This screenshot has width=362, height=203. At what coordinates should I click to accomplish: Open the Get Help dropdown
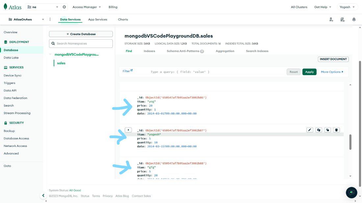click(323, 7)
